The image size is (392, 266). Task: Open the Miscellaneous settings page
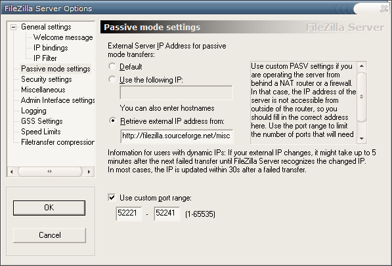click(43, 90)
